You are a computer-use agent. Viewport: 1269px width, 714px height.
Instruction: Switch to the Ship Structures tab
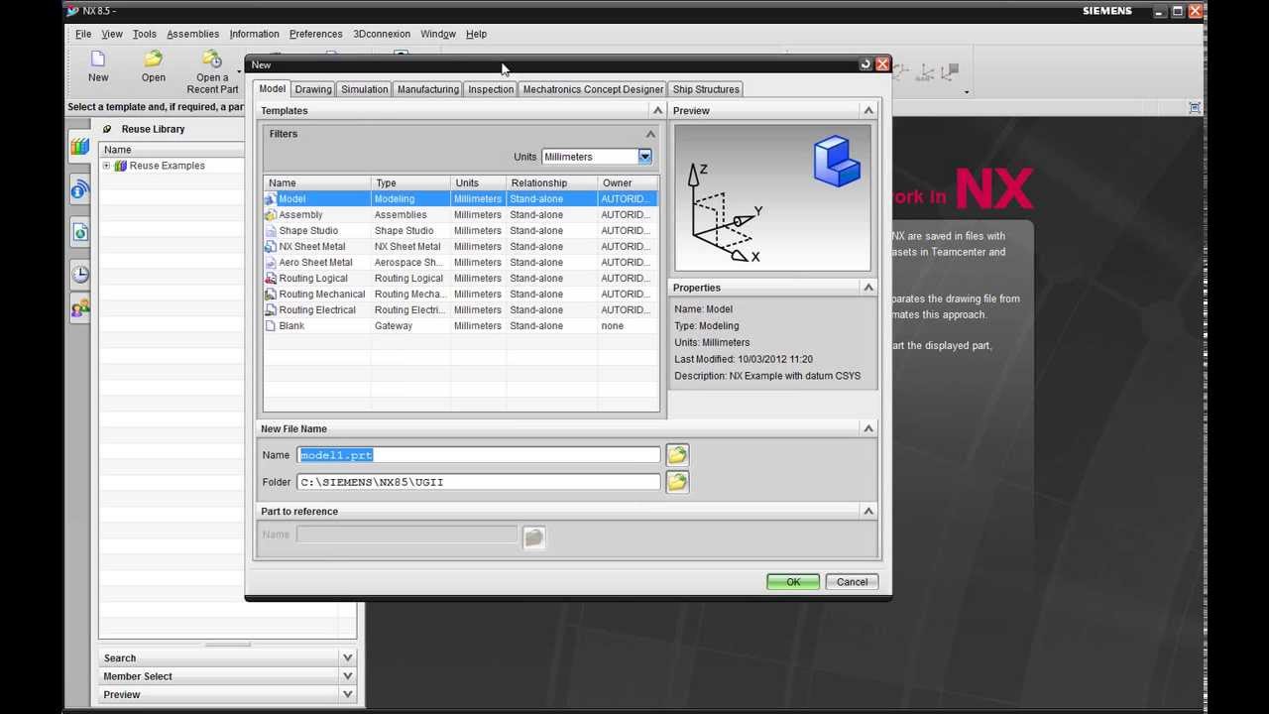click(706, 89)
